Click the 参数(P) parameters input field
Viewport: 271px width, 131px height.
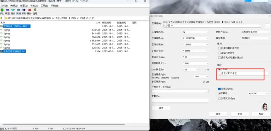[x=180, y=101]
